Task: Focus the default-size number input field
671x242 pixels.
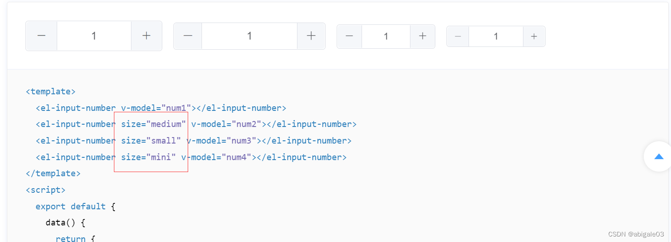Action: 94,36
